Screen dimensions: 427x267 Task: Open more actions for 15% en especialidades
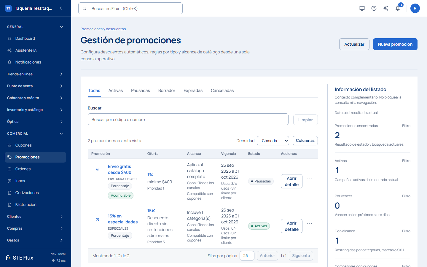pos(310,224)
